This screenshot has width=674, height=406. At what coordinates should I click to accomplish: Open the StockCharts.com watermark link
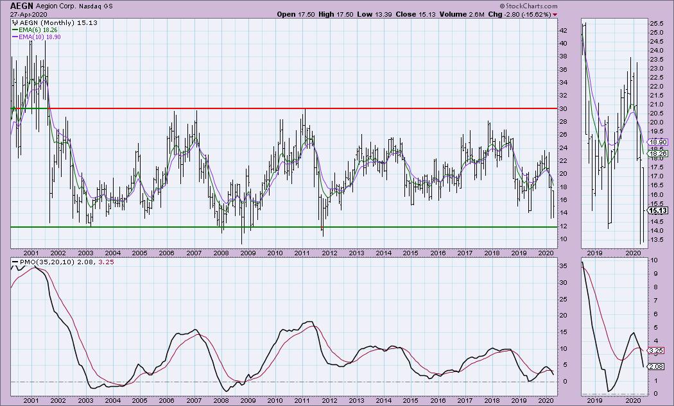[528, 6]
